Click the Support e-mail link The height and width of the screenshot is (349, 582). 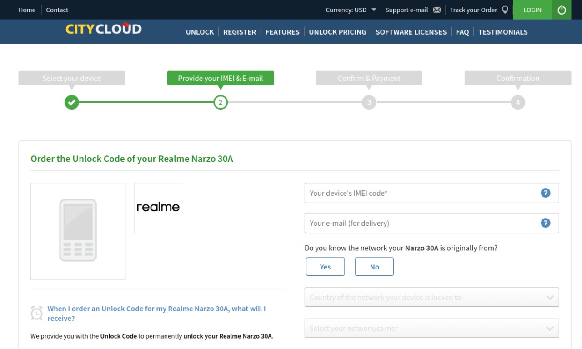click(406, 10)
